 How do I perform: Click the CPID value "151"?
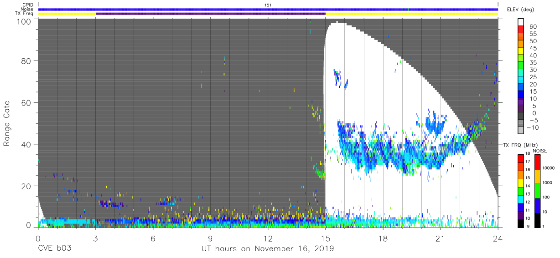tap(268, 5)
